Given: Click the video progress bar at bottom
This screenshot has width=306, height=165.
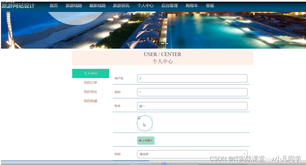Looking at the screenshot, I should 153,161.
